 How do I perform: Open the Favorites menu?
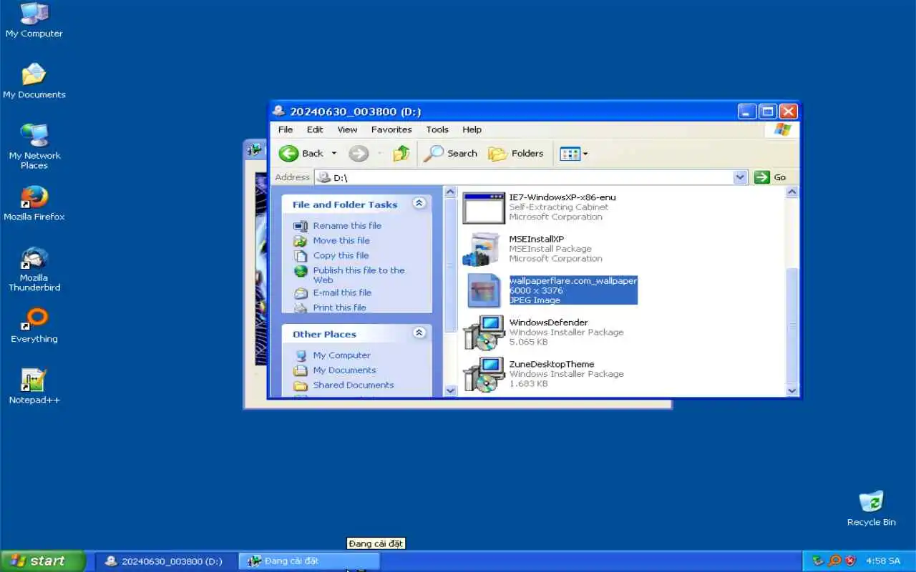click(x=391, y=129)
